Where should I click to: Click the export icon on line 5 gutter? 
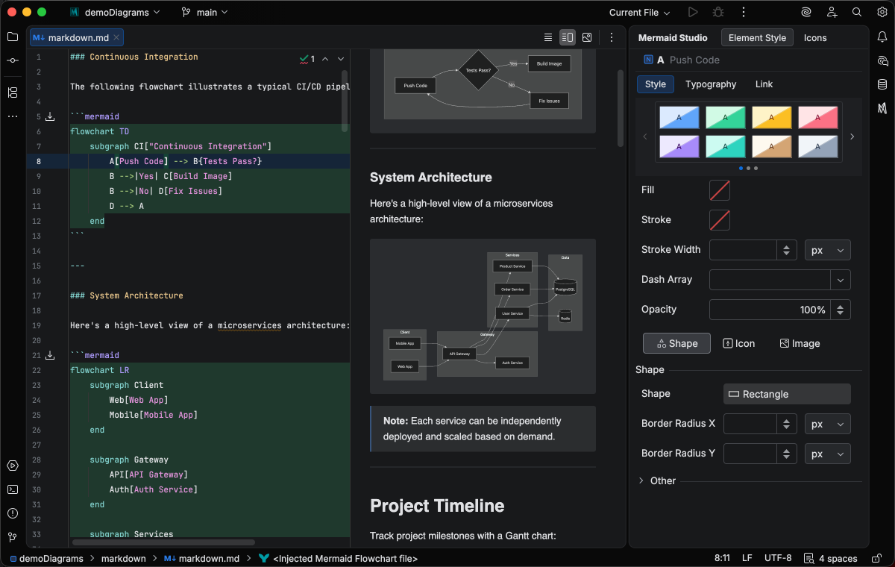(50, 116)
